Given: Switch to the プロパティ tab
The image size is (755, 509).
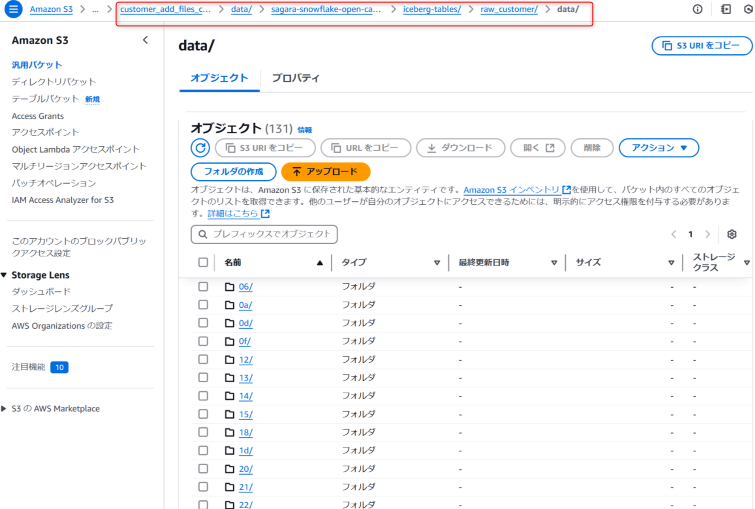Looking at the screenshot, I should (296, 78).
